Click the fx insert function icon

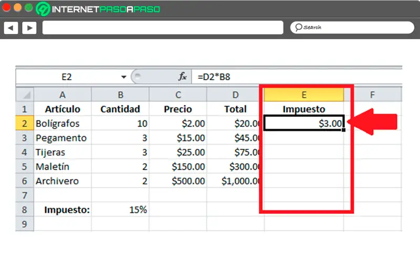[x=182, y=77]
